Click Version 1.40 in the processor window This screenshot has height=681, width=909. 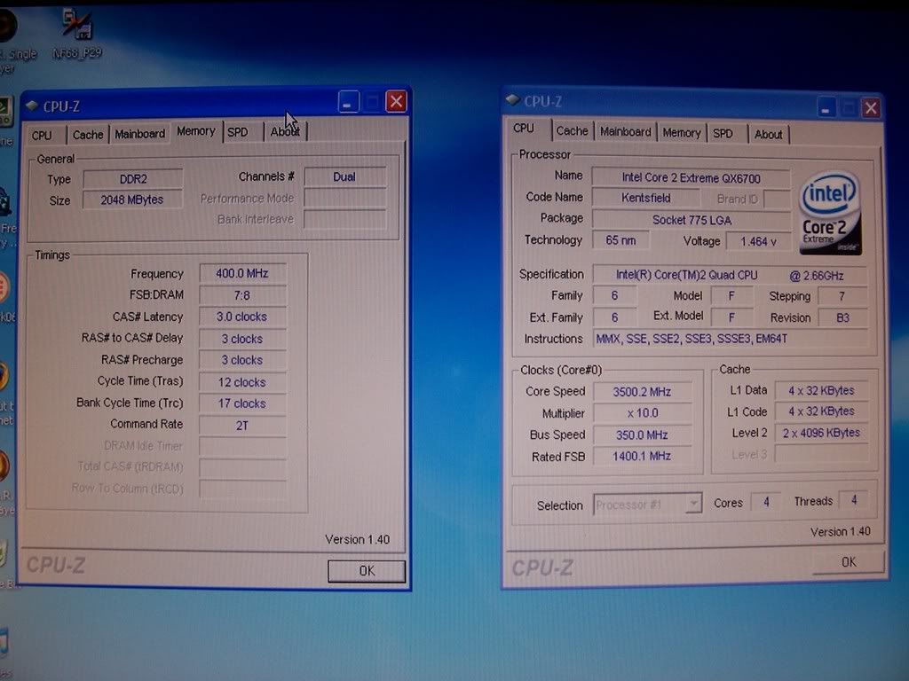pyautogui.click(x=841, y=532)
